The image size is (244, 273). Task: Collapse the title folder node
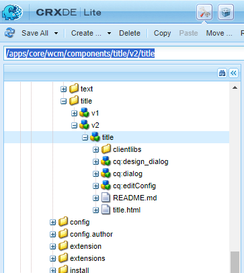coord(64,102)
